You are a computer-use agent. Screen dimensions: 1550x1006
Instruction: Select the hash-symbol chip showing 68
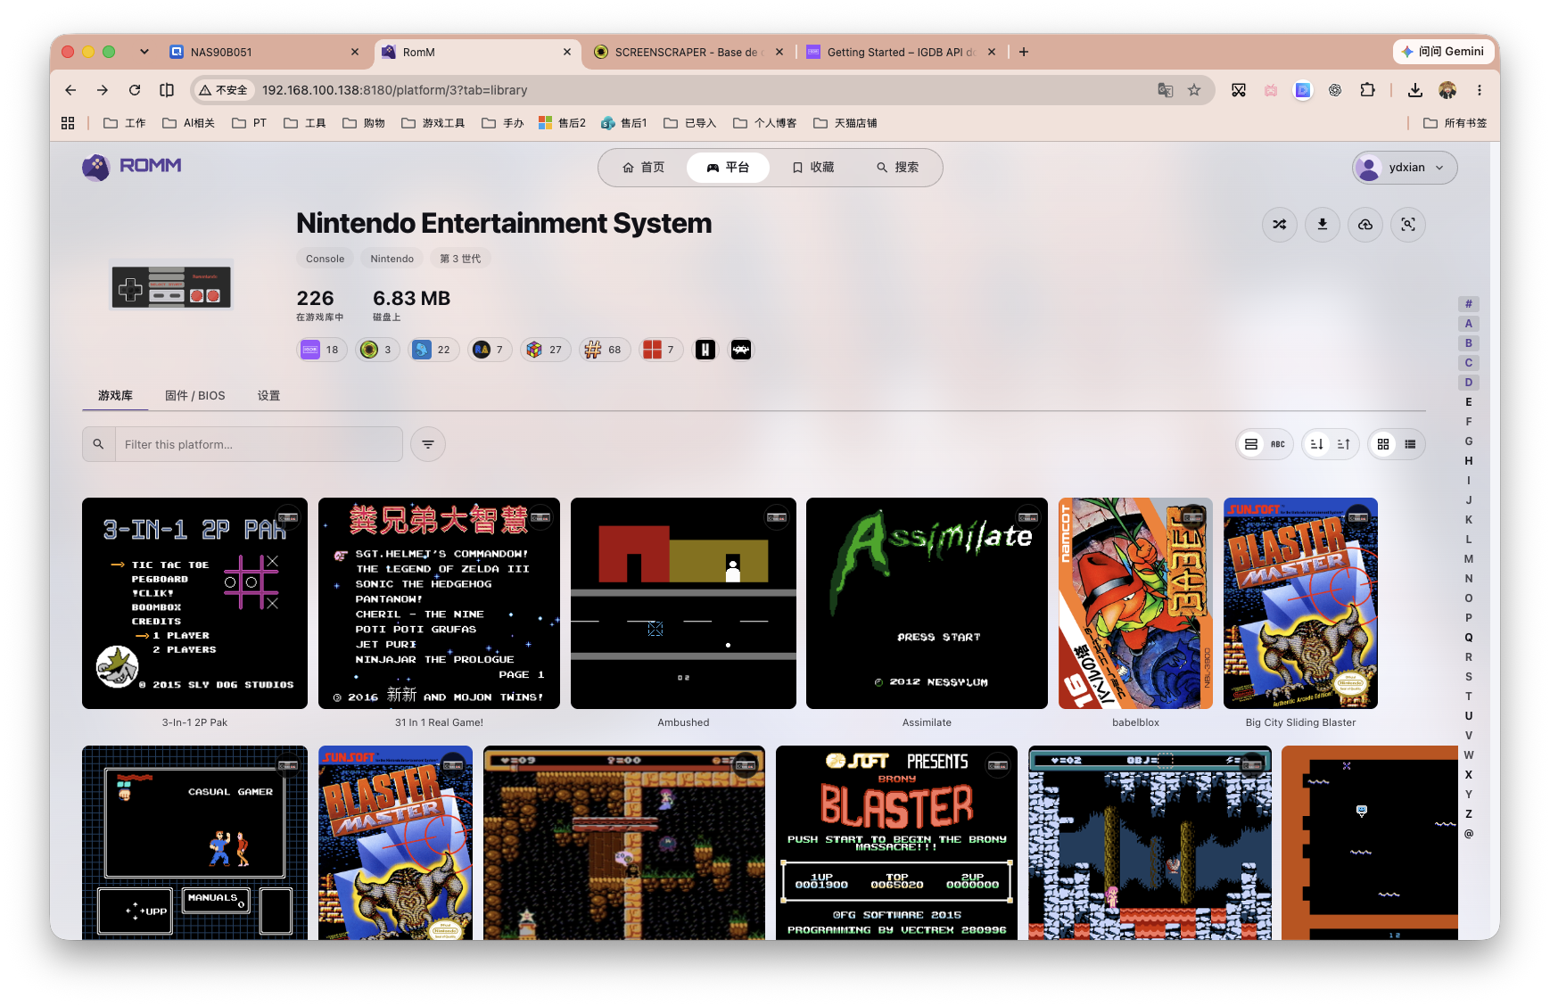click(x=604, y=350)
